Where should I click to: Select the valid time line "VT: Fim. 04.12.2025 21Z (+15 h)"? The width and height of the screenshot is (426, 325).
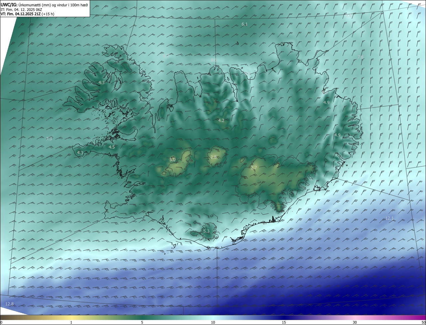(x=27, y=14)
